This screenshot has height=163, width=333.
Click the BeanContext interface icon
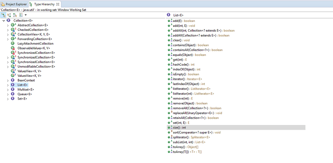(13, 80)
